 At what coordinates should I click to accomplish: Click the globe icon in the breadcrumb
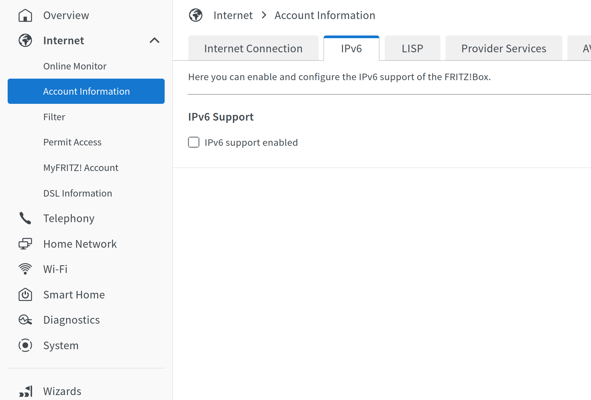[195, 15]
